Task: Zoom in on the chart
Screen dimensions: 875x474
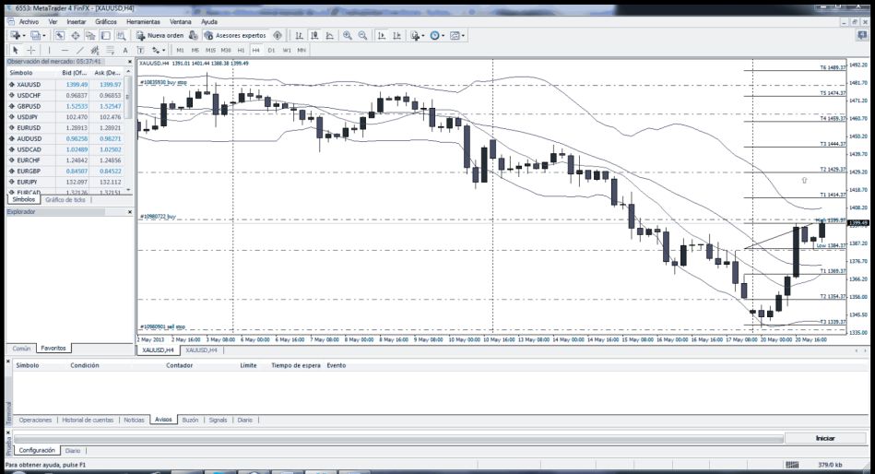Action: click(348, 35)
